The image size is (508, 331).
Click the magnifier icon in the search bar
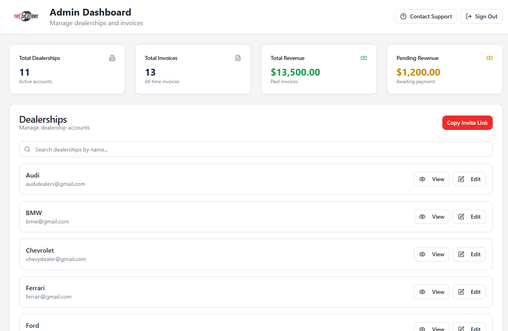click(x=27, y=149)
